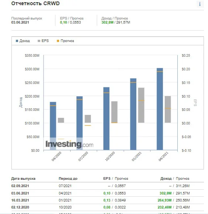Click the gray EPS bar for 04/2020

coord(61,120)
